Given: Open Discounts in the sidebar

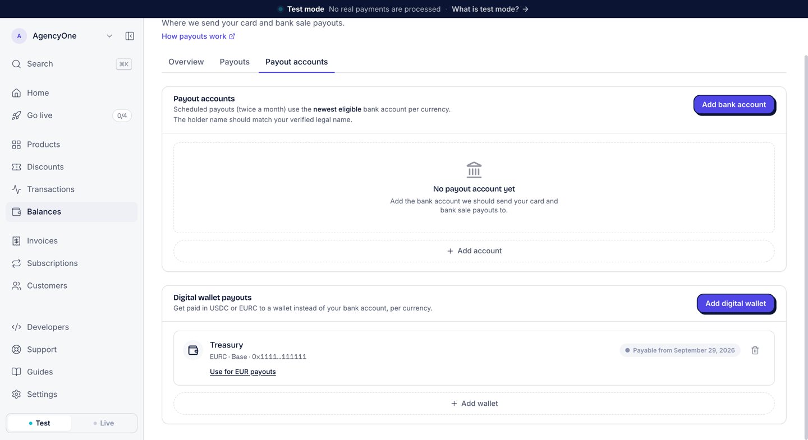Looking at the screenshot, I should tap(71, 167).
